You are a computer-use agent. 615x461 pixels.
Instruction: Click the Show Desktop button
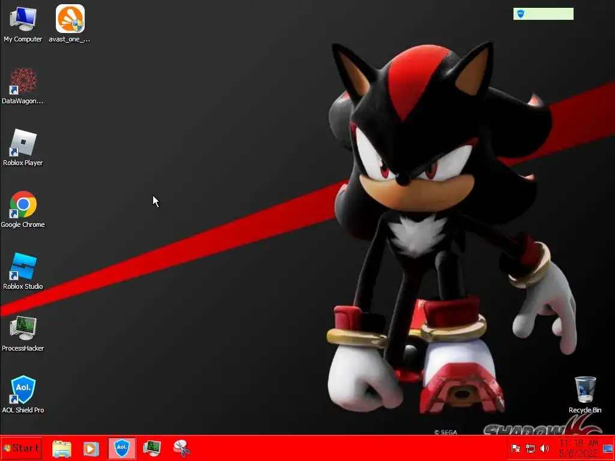608,448
